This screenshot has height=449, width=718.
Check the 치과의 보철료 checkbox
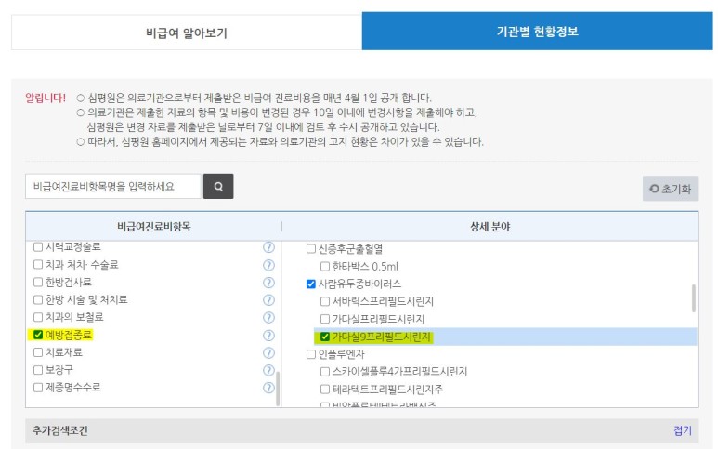(38, 317)
